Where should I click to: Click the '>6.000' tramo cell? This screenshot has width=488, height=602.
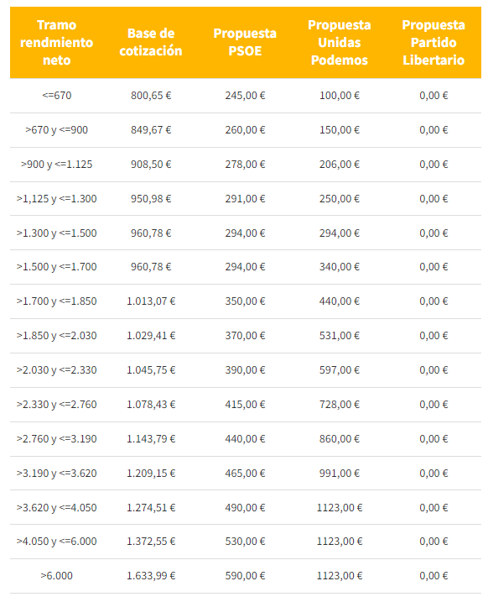click(57, 576)
